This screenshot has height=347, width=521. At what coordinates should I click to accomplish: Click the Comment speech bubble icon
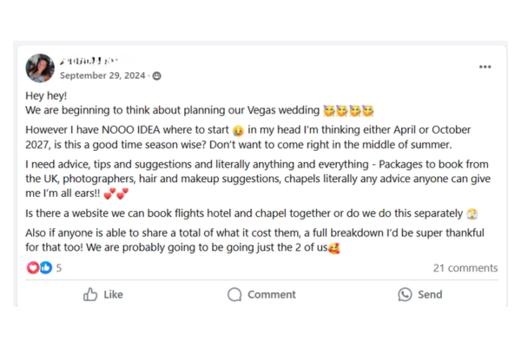click(234, 295)
